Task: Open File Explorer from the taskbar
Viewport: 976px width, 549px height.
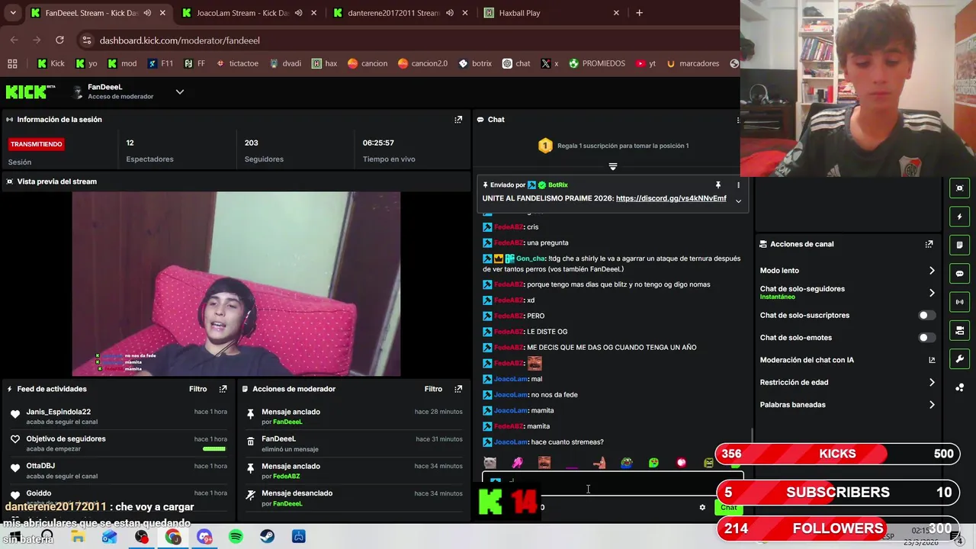Action: (78, 537)
